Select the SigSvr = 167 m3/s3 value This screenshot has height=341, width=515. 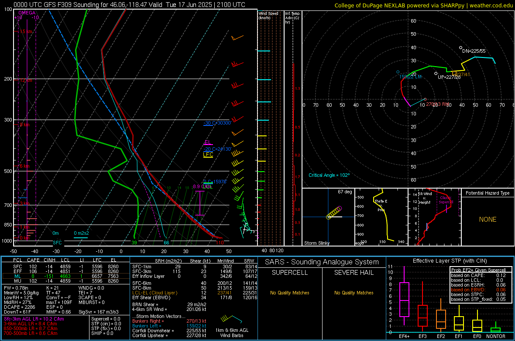point(99,312)
